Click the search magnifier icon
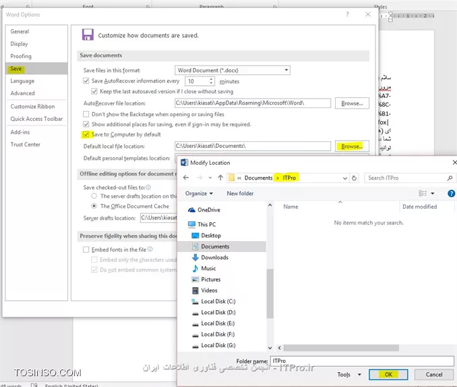This screenshot has height=387, width=457. point(450,178)
